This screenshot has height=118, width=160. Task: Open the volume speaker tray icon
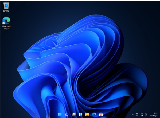pyautogui.click(x=146, y=115)
